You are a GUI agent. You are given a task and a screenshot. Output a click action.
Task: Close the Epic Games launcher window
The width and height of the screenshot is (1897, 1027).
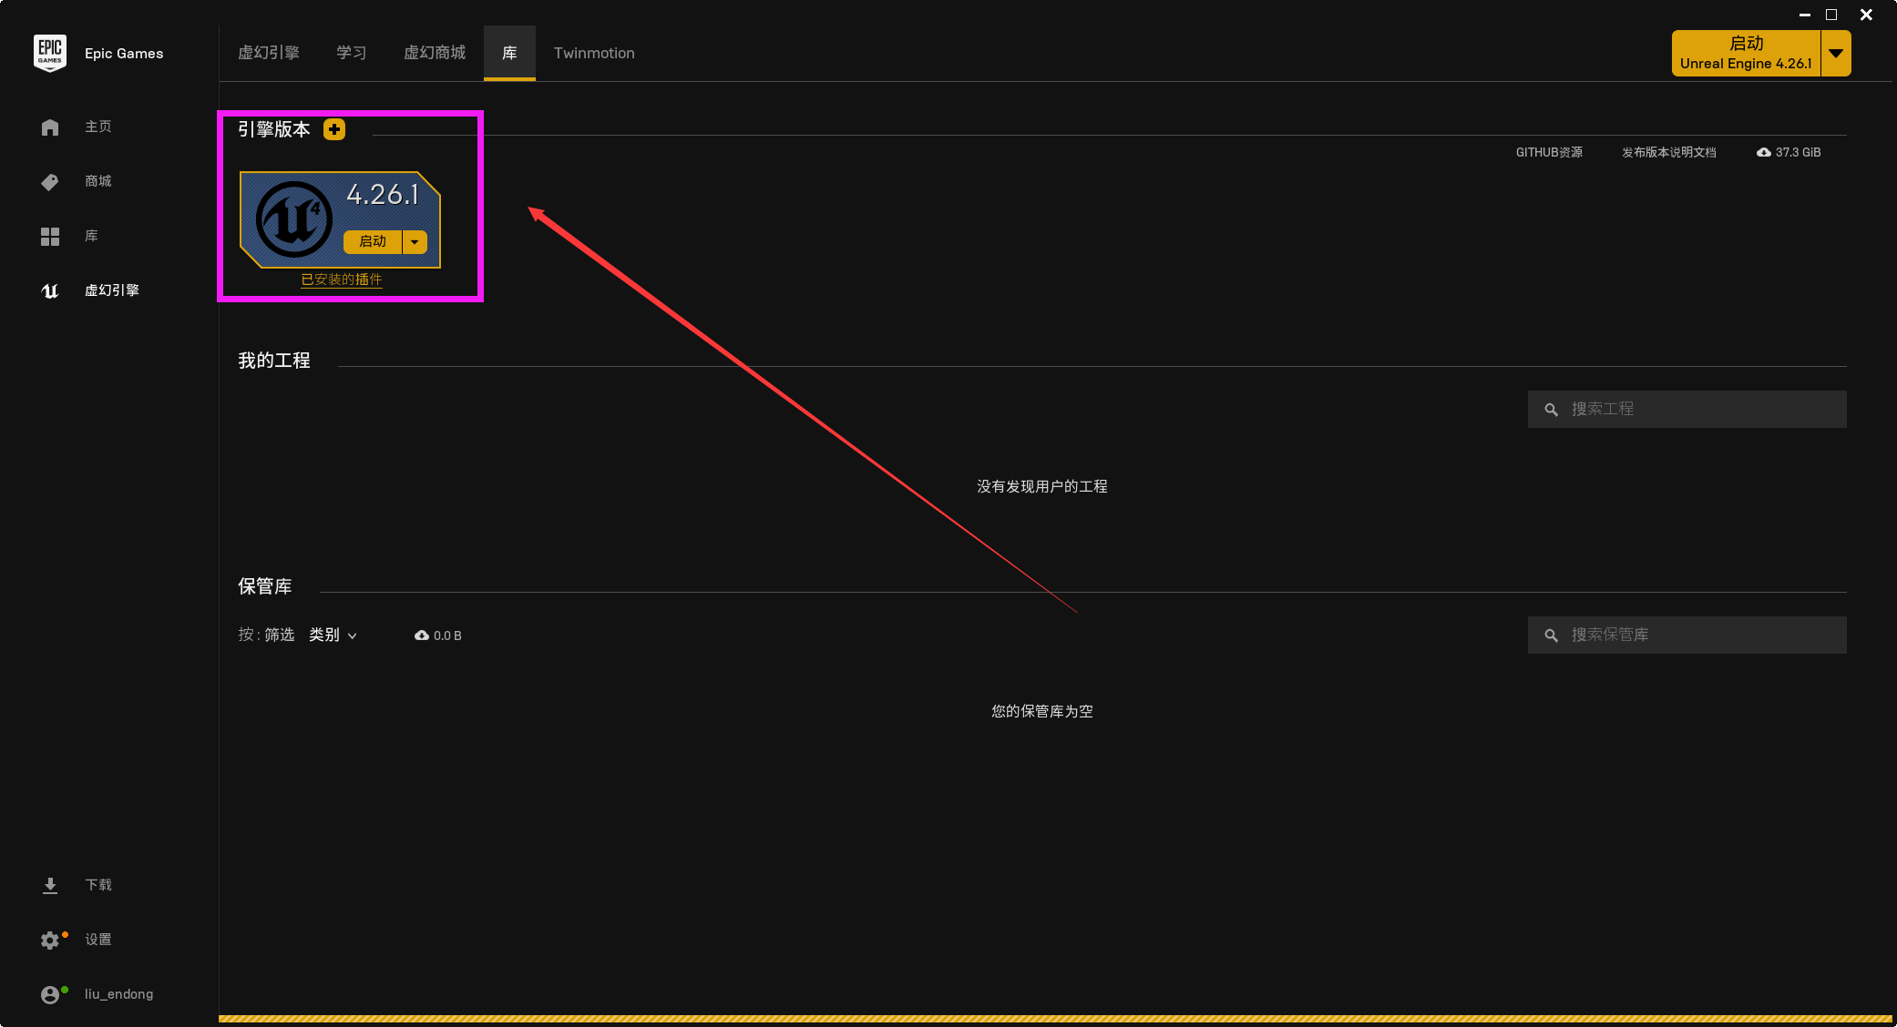[1866, 15]
